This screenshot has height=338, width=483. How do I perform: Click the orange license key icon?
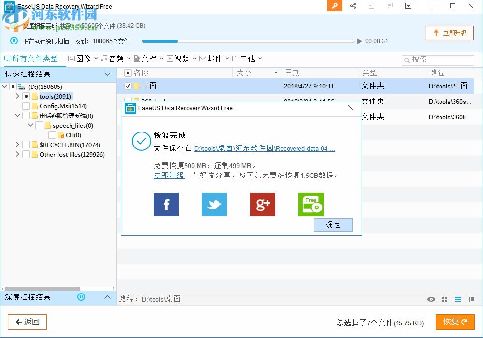[x=334, y=6]
